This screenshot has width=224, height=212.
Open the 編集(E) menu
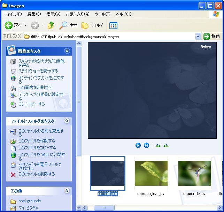click(x=34, y=14)
